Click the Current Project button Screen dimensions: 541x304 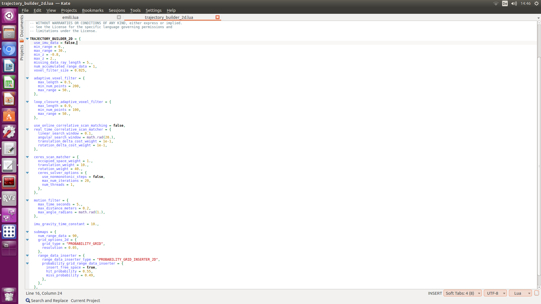pos(85,301)
